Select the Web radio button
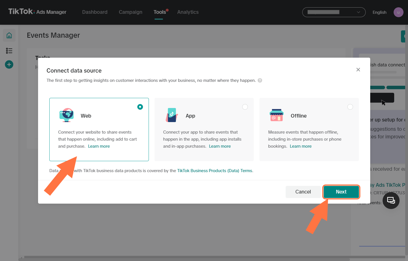The height and width of the screenshot is (261, 408). pos(140,107)
